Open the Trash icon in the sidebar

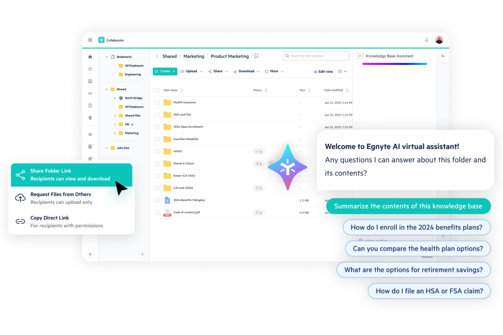point(90,118)
